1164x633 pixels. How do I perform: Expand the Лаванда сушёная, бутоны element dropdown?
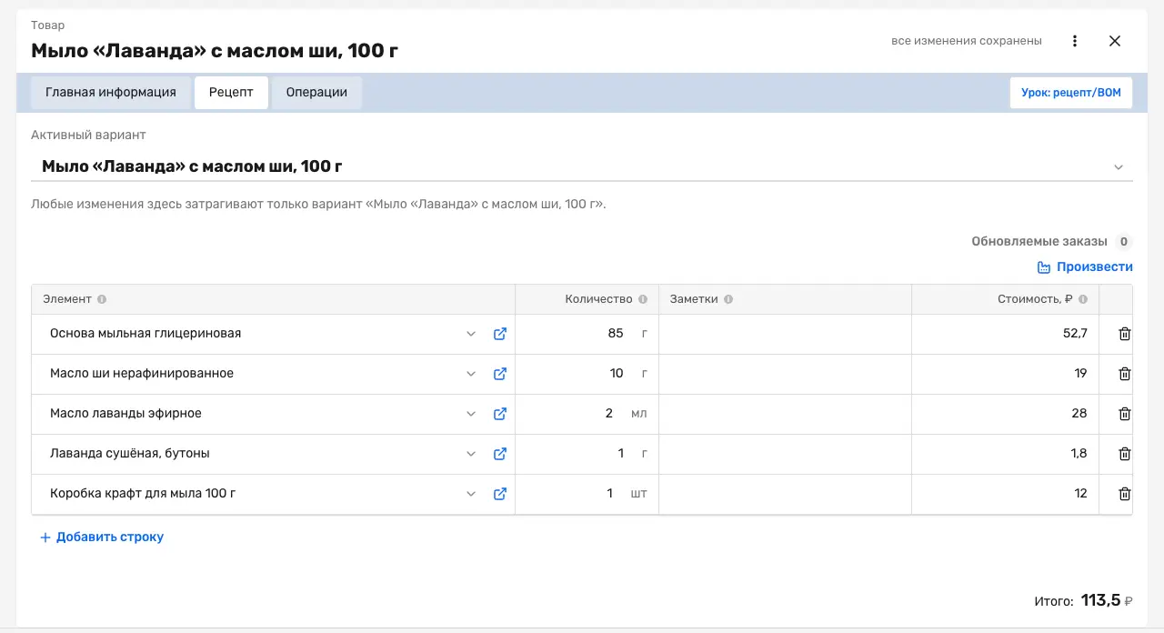coord(471,454)
